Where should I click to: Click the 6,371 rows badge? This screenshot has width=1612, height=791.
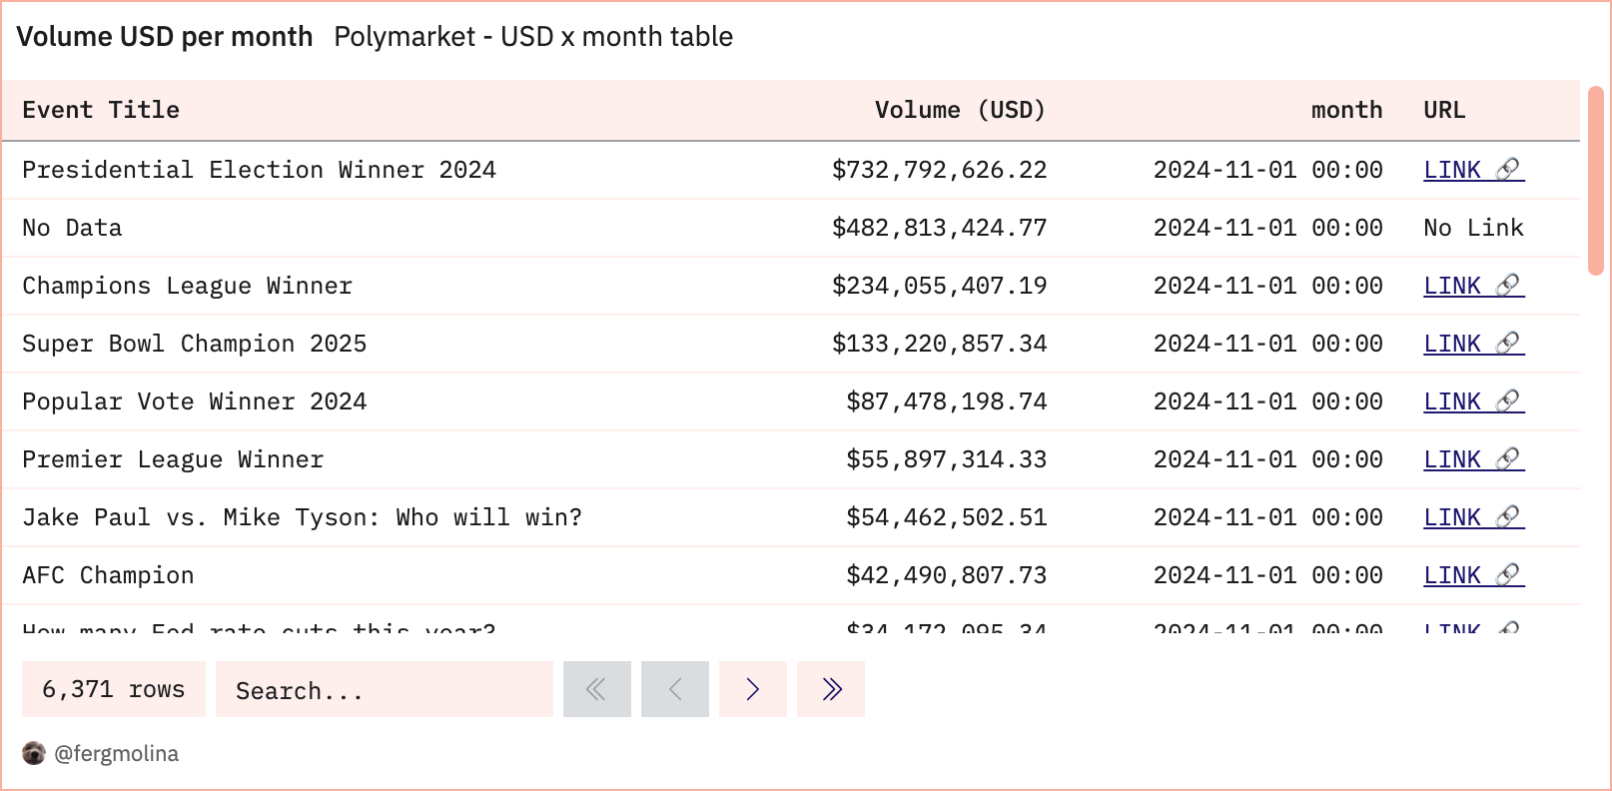[x=113, y=689]
